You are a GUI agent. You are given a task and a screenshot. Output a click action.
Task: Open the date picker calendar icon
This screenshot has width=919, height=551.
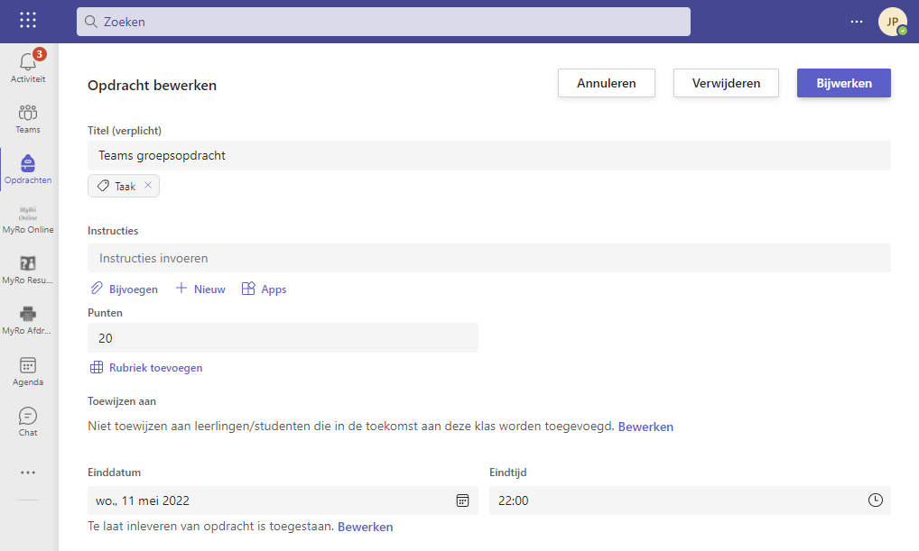(x=462, y=500)
